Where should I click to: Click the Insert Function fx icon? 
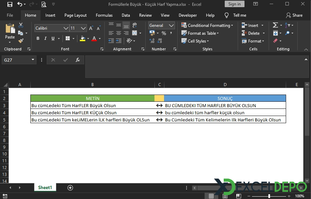78,60
